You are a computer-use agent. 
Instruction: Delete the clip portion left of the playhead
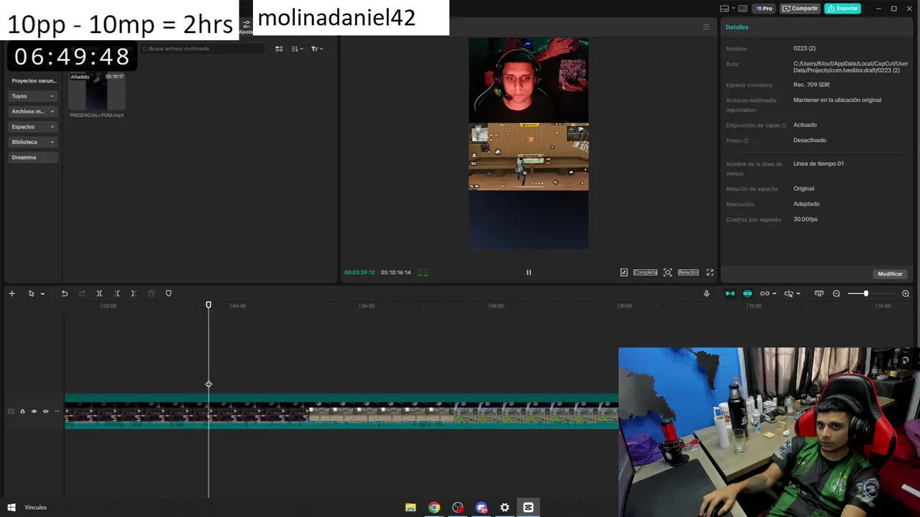point(116,293)
